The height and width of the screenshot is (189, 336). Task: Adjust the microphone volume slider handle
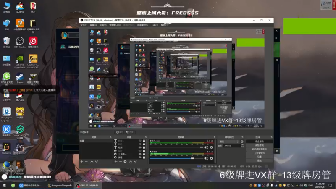(x=202, y=147)
